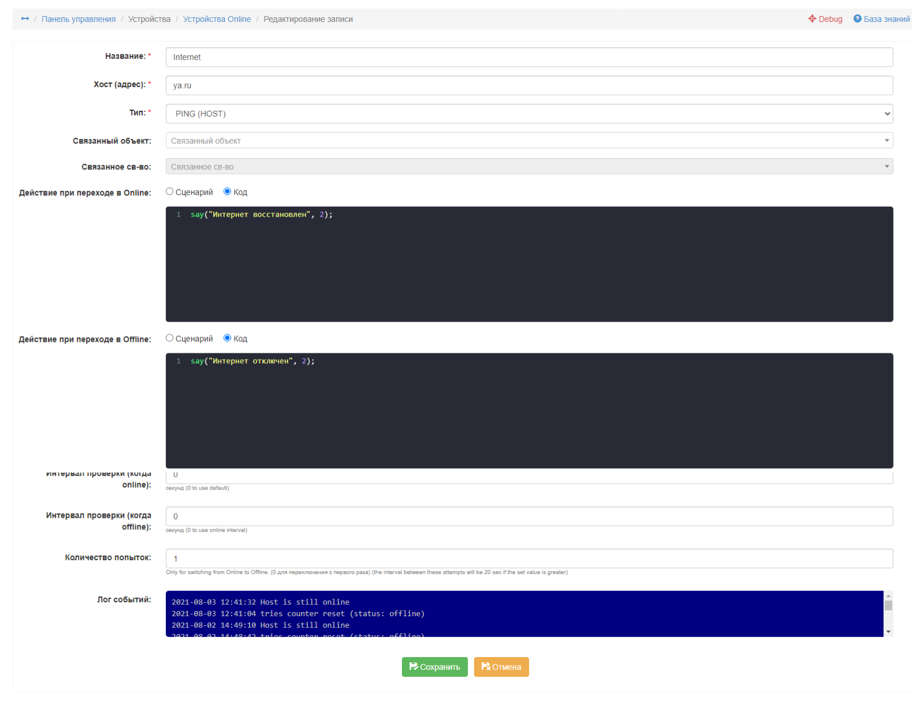The image size is (912, 705).
Task: Click into the Название input field
Action: [528, 57]
